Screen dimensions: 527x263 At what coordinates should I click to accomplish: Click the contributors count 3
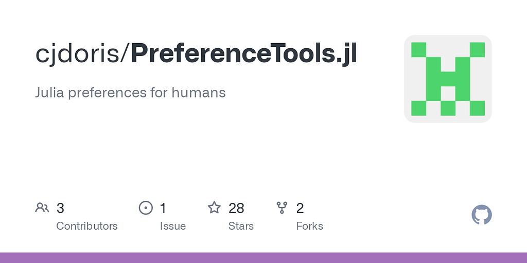coord(60,208)
